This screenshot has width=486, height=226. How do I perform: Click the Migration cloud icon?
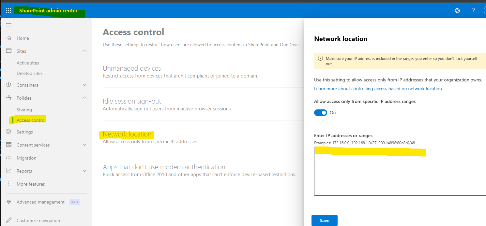9,158
